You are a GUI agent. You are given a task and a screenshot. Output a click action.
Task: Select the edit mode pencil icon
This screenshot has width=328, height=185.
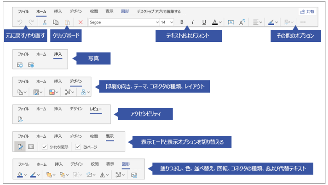(20, 146)
